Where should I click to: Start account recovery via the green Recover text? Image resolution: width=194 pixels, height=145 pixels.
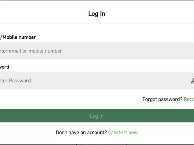click(189, 99)
